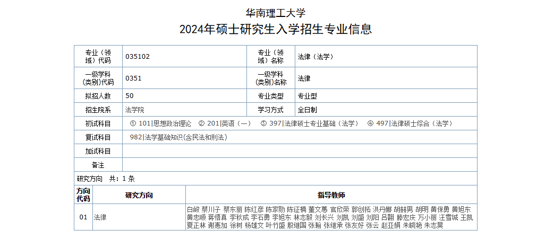Screen dimensions: 554x248
Task: Click the discipline code value '0351'
Action: [x=133, y=78]
